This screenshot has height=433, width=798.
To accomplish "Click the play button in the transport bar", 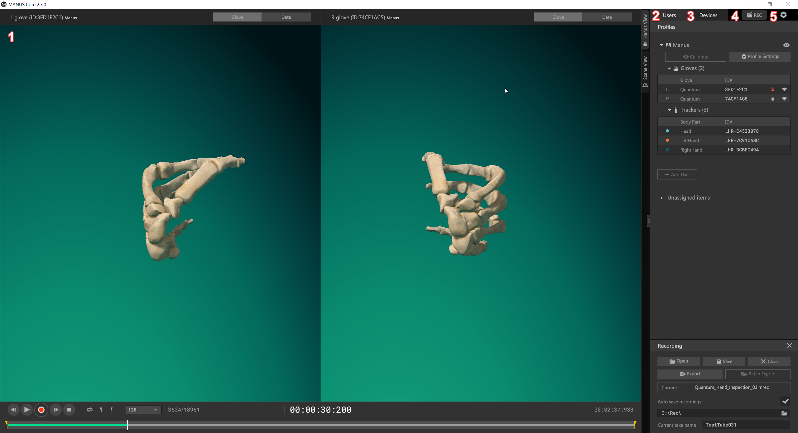I will pyautogui.click(x=27, y=410).
